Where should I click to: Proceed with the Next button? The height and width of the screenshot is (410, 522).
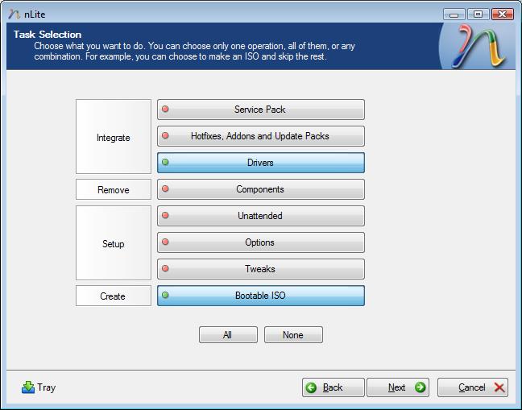(397, 387)
